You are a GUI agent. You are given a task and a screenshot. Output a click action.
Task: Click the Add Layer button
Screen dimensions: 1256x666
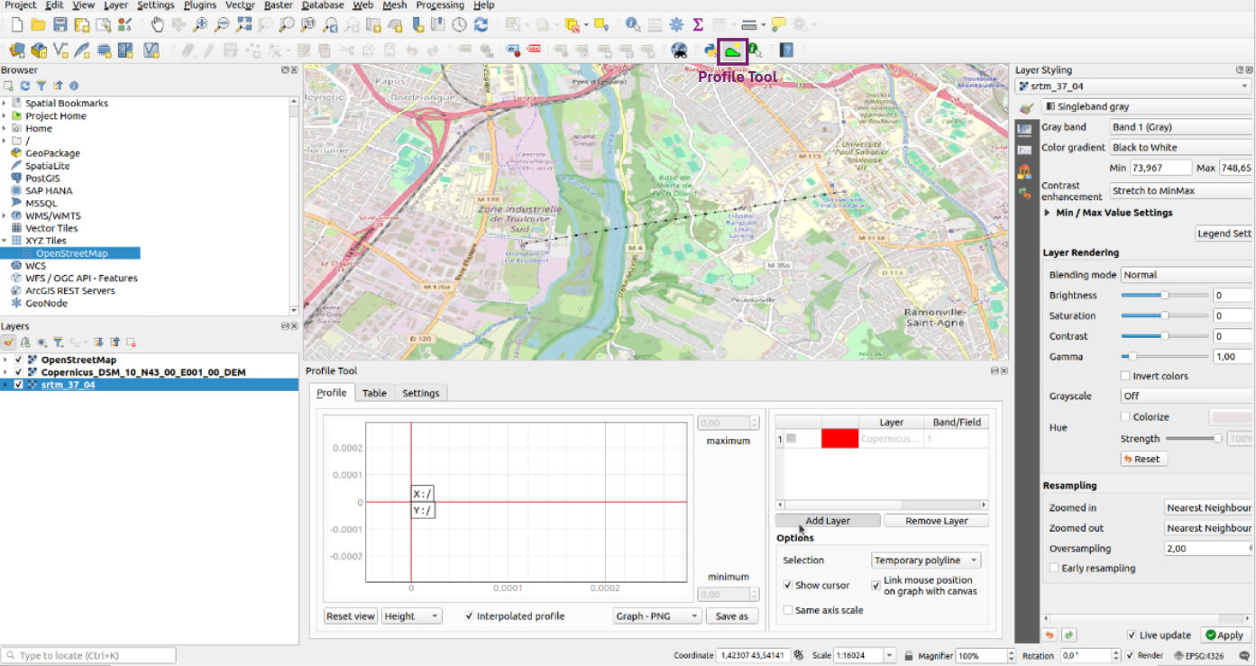click(x=827, y=521)
